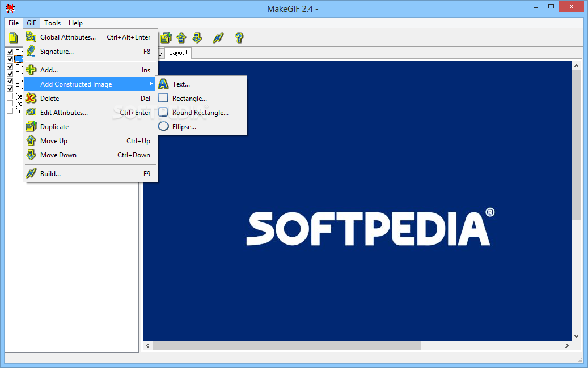This screenshot has height=368, width=588.
Task: Click the Move Down toolbar arrow
Action: coord(197,37)
